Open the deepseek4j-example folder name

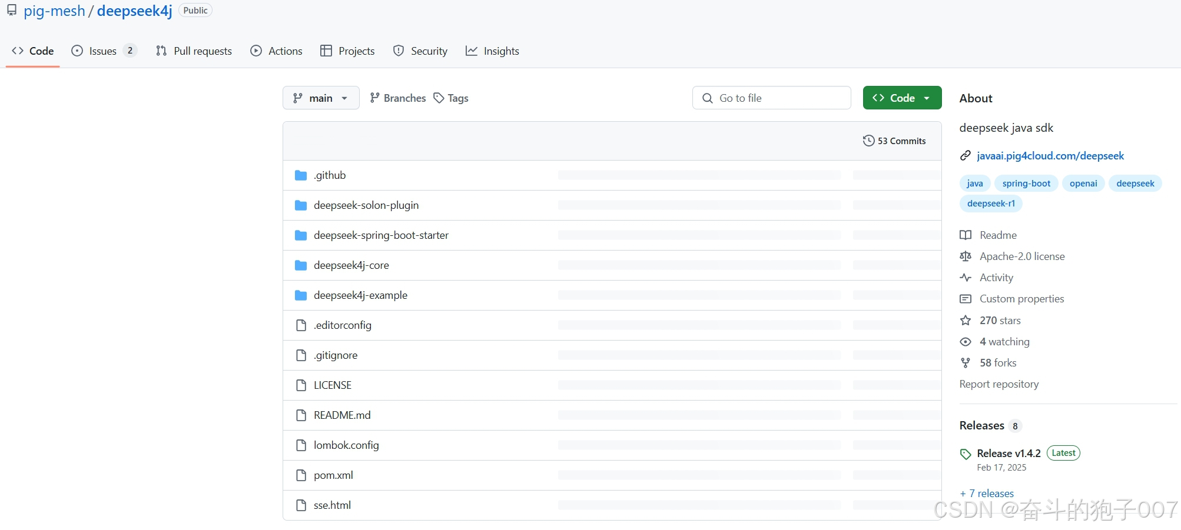[x=360, y=295]
